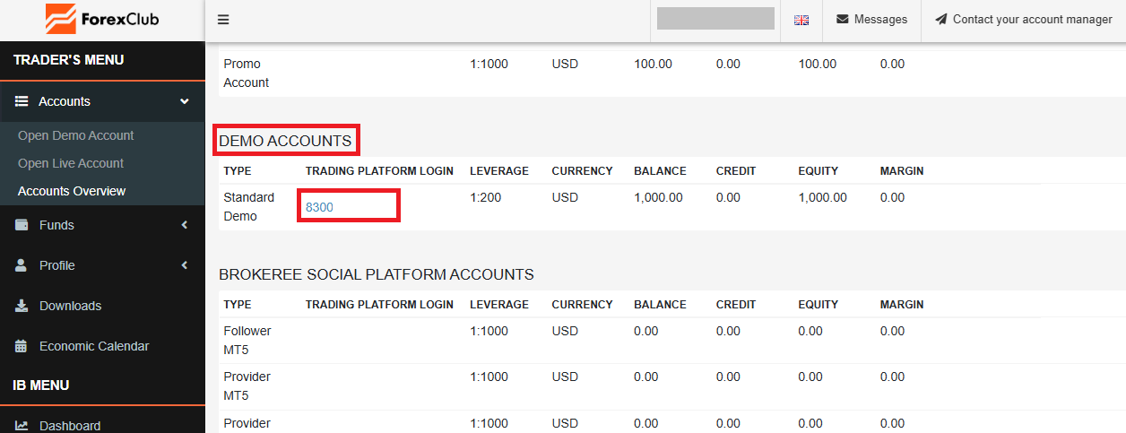The image size is (1126, 433).
Task: Click the Funds wallet icon
Action: pos(22,225)
